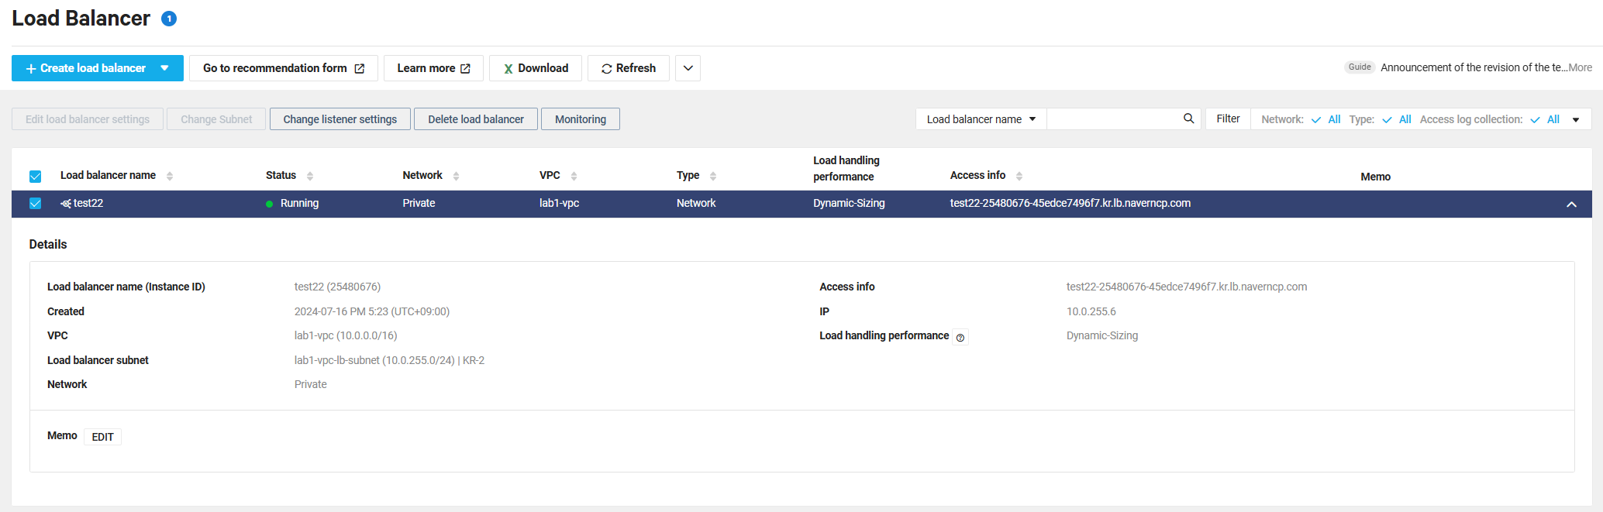
Task: Click test22 (25480676) instance ID value
Action: point(337,287)
